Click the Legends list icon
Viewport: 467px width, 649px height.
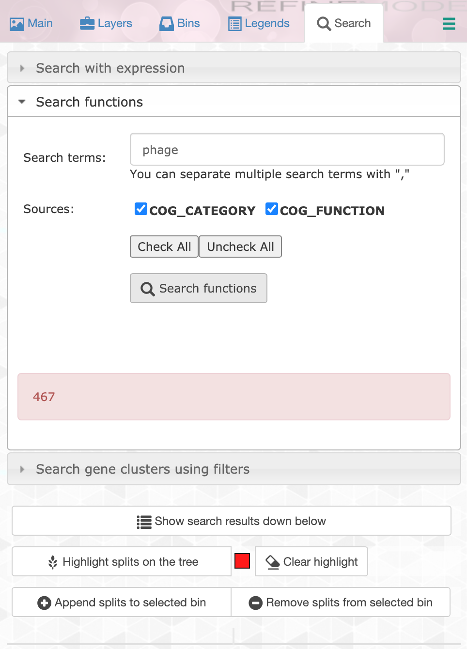236,23
